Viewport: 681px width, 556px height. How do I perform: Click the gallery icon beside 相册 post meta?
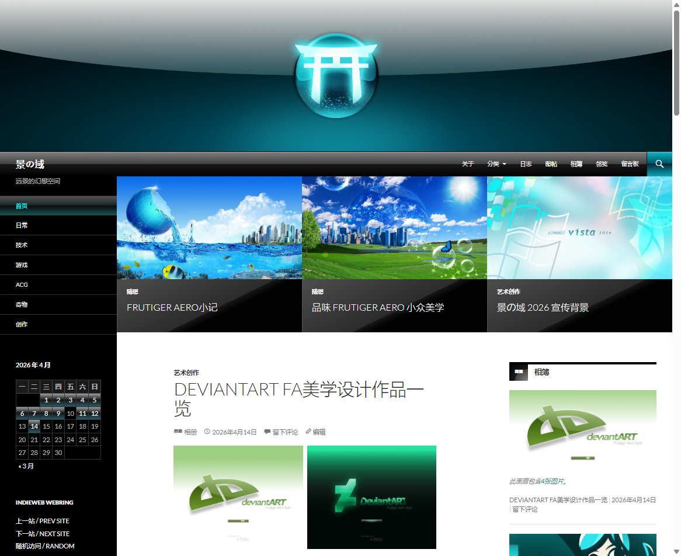coord(178,432)
